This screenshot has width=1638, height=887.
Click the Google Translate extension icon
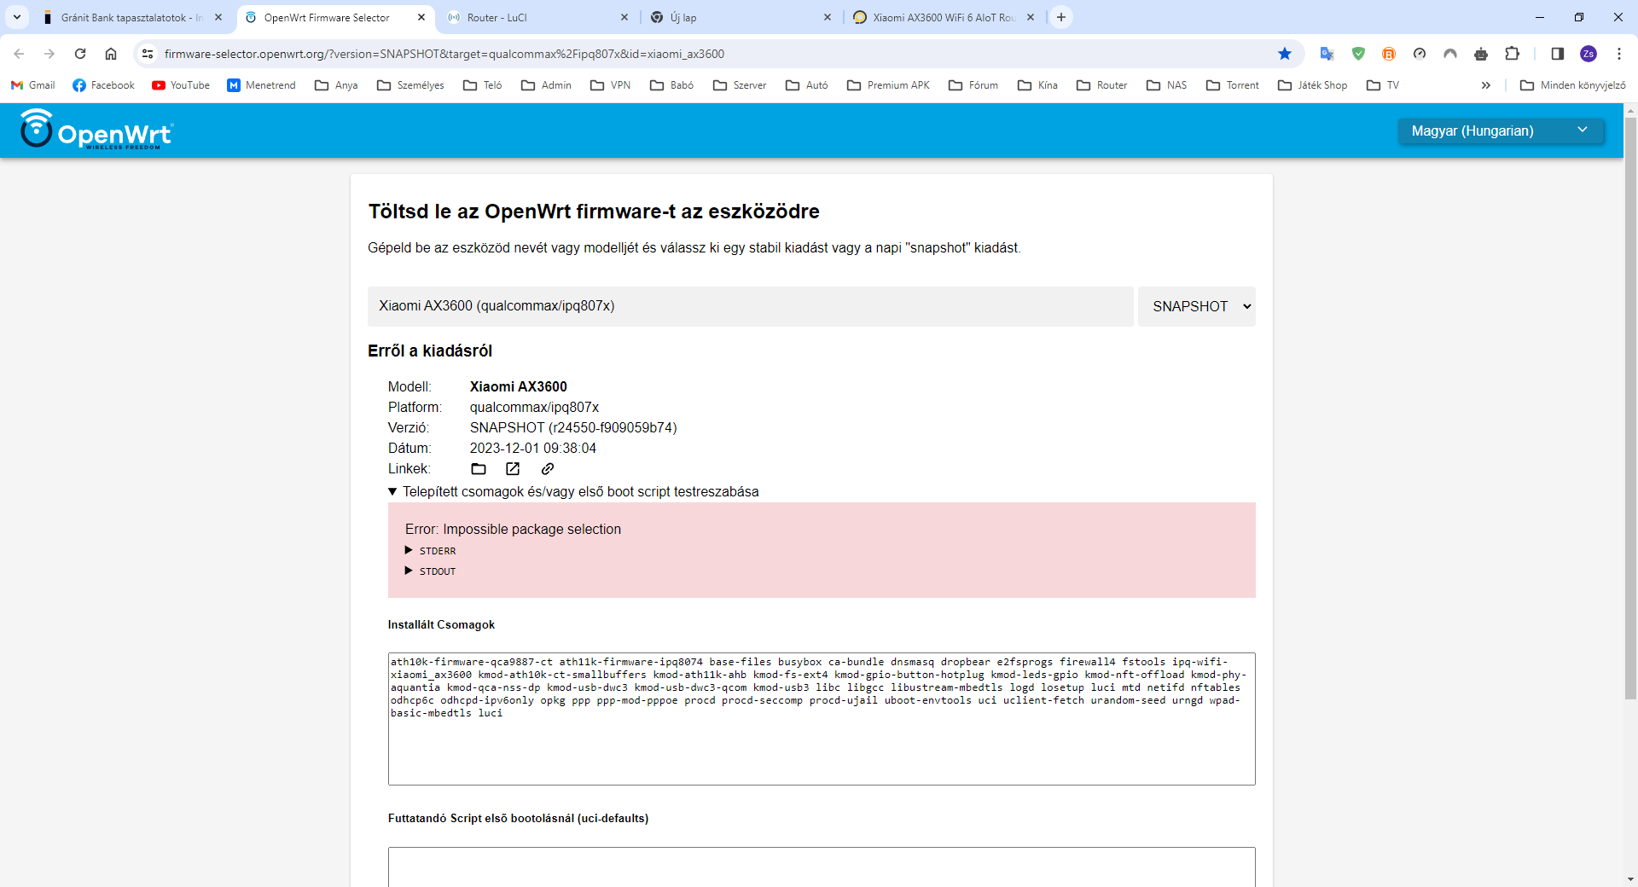tap(1327, 54)
